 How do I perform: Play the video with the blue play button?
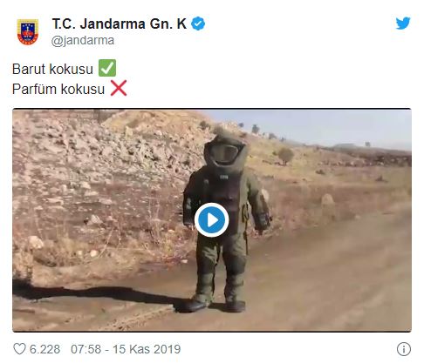[x=211, y=220]
